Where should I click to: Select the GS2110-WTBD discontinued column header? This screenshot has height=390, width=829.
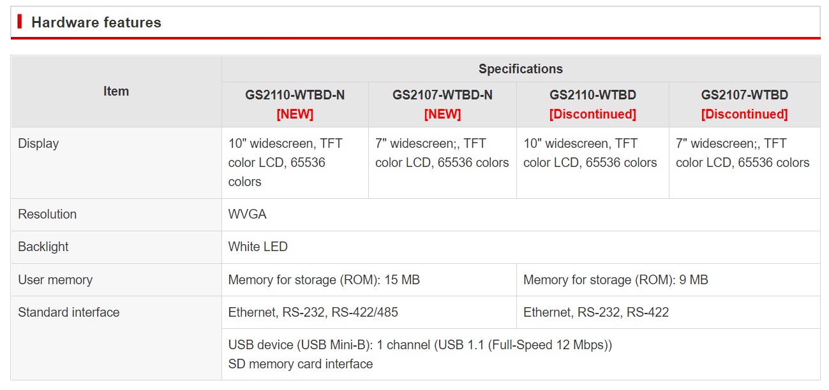[593, 105]
